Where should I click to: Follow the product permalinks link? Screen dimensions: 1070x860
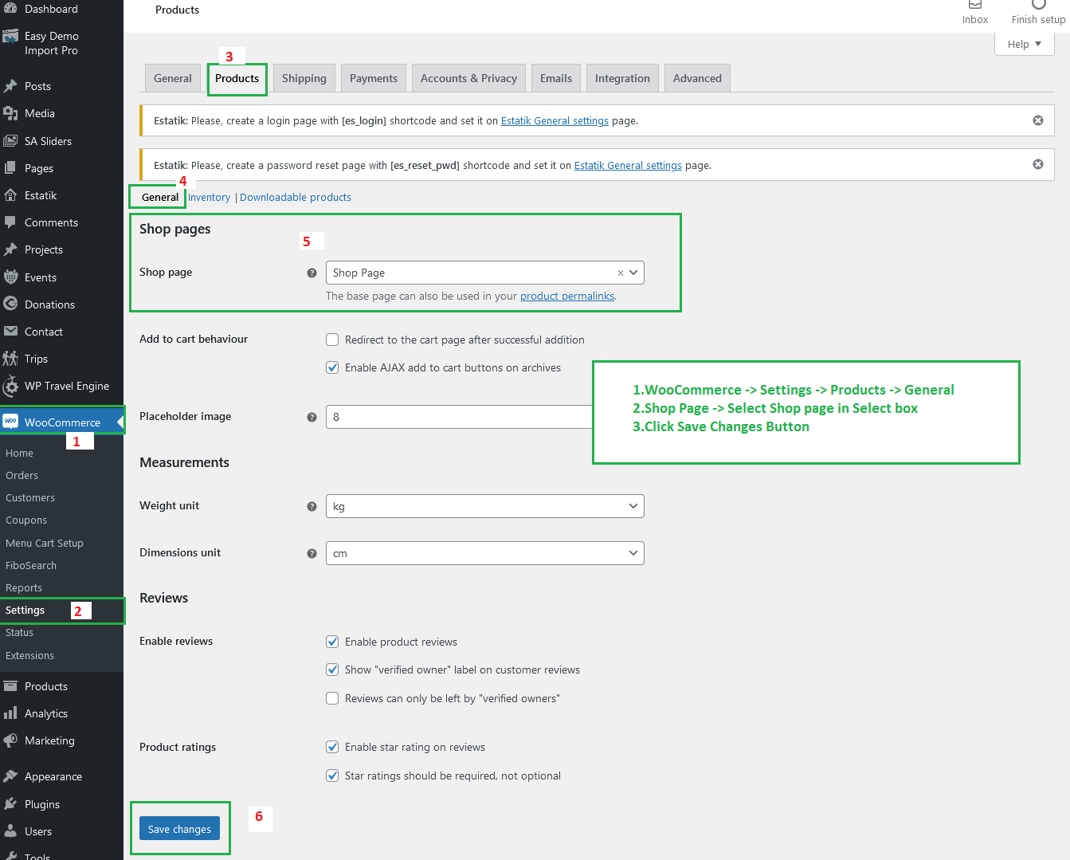pos(567,296)
